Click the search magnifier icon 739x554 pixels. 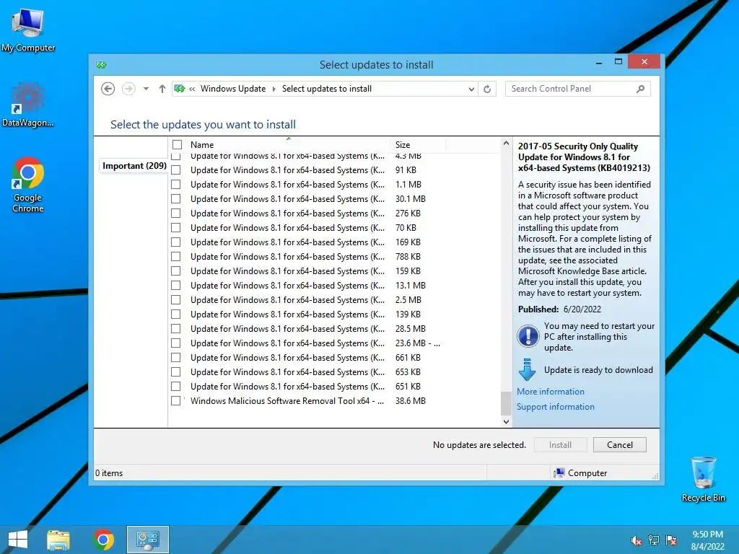[x=641, y=89]
